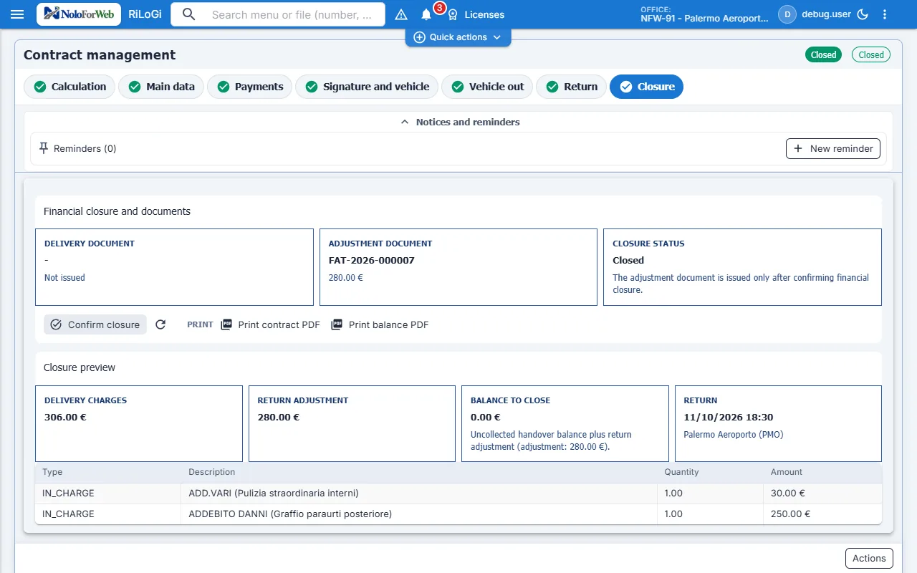The image size is (917, 573).
Task: Click the ADDEBITO DANNI Graffio paraurti row
Action: coord(458,514)
